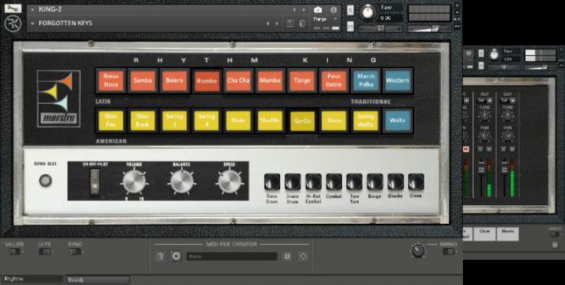The width and height of the screenshot is (565, 285).
Task: Take a snapshot with the camera icon
Action: (318, 9)
